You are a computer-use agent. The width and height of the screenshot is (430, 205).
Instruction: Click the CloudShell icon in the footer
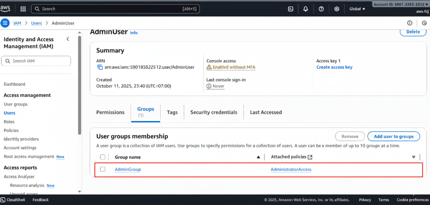3,200
